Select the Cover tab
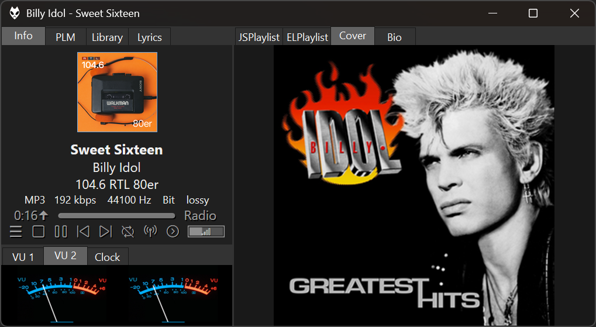Viewport: 596px width, 327px height. (x=353, y=36)
